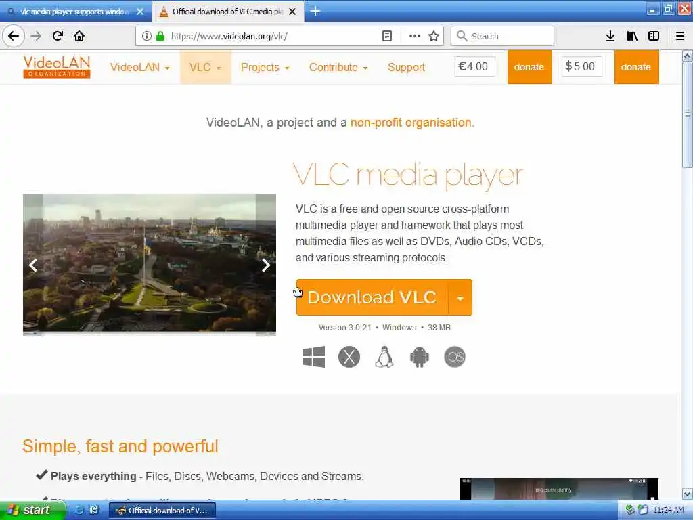Toggle reader view icon in address bar
The image size is (693, 520).
(386, 37)
